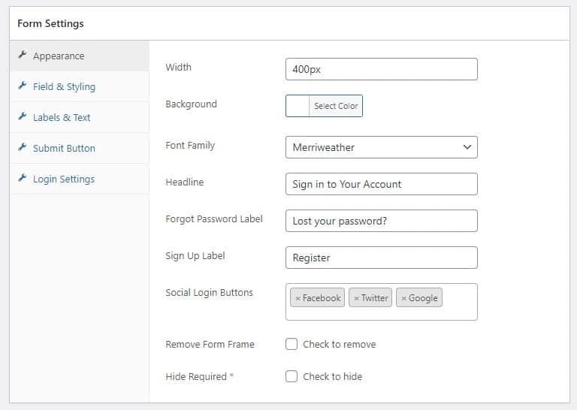The image size is (577, 410).
Task: Click the wrench icon beside Appearance
Action: coord(23,55)
